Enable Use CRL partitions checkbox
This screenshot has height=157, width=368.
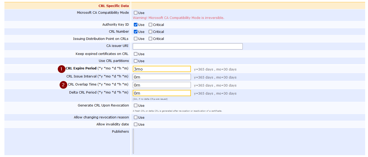coord(136,61)
